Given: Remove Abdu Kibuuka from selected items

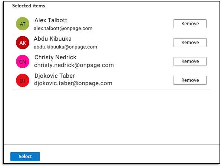Looking at the screenshot, I should [x=190, y=43].
